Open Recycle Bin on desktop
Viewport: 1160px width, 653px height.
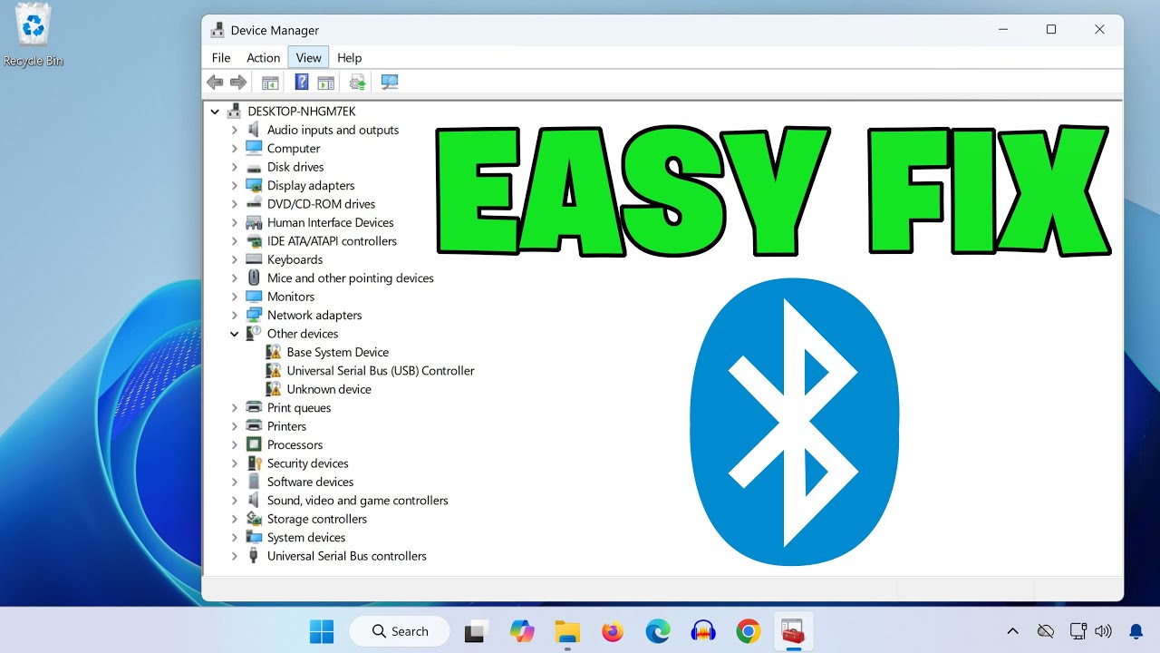pyautogui.click(x=34, y=36)
